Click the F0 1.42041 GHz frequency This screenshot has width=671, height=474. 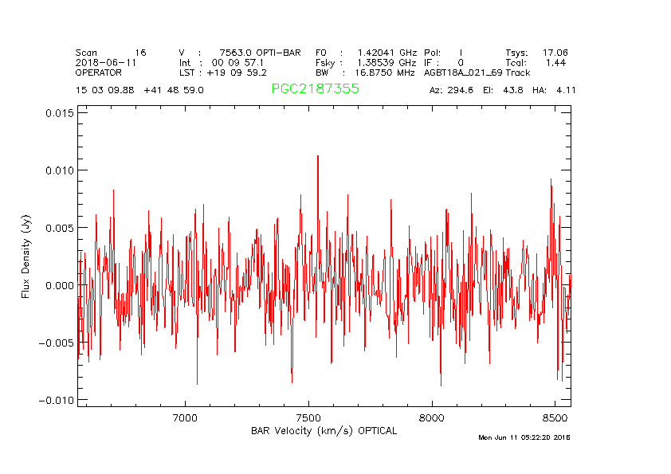(x=366, y=53)
